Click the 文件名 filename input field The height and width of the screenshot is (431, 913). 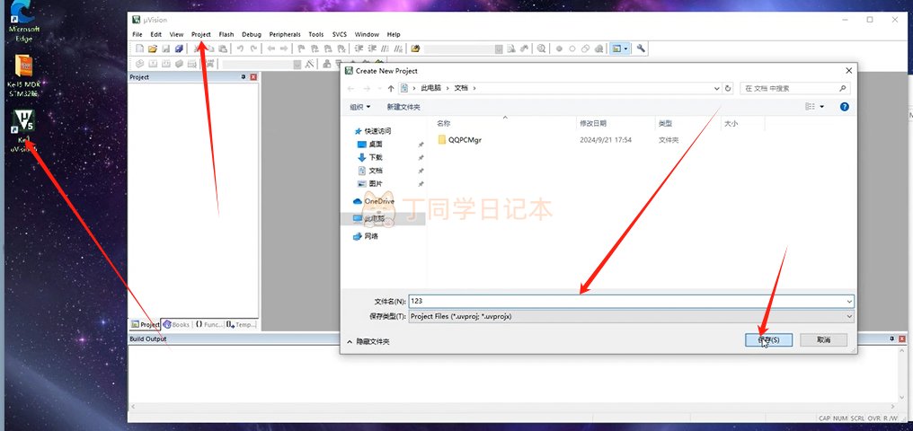coord(629,302)
